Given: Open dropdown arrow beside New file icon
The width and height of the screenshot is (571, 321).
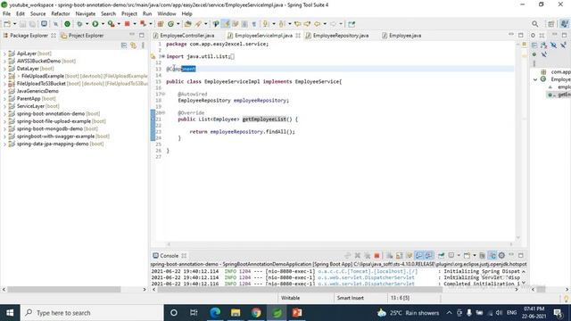Looking at the screenshot, I should (x=14, y=24).
